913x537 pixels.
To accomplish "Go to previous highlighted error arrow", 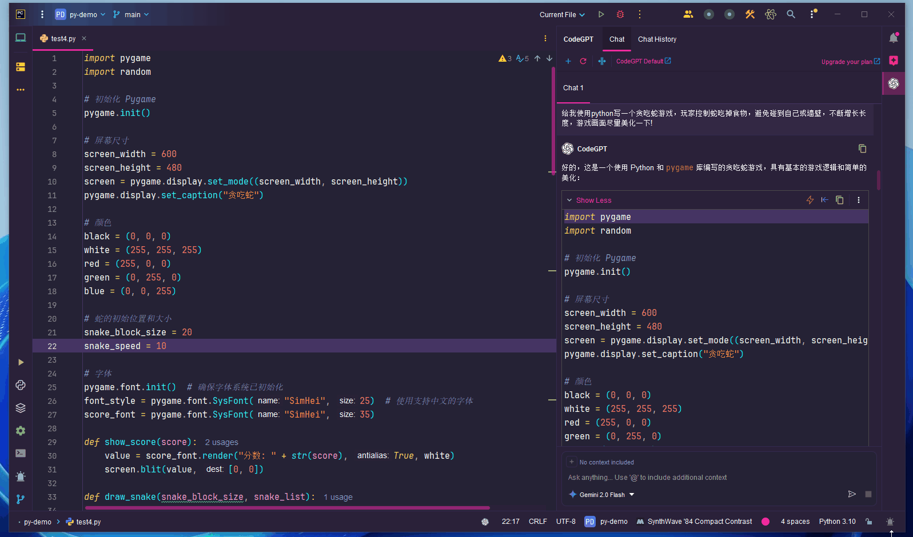I will pos(537,58).
